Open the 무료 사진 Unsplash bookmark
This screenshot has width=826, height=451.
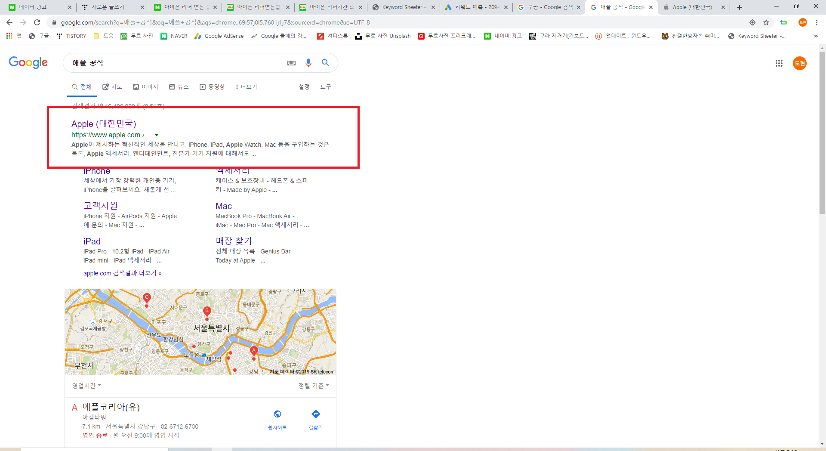tap(383, 36)
